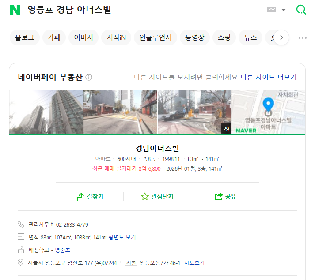Switch to the 카페 tab

point(54,37)
